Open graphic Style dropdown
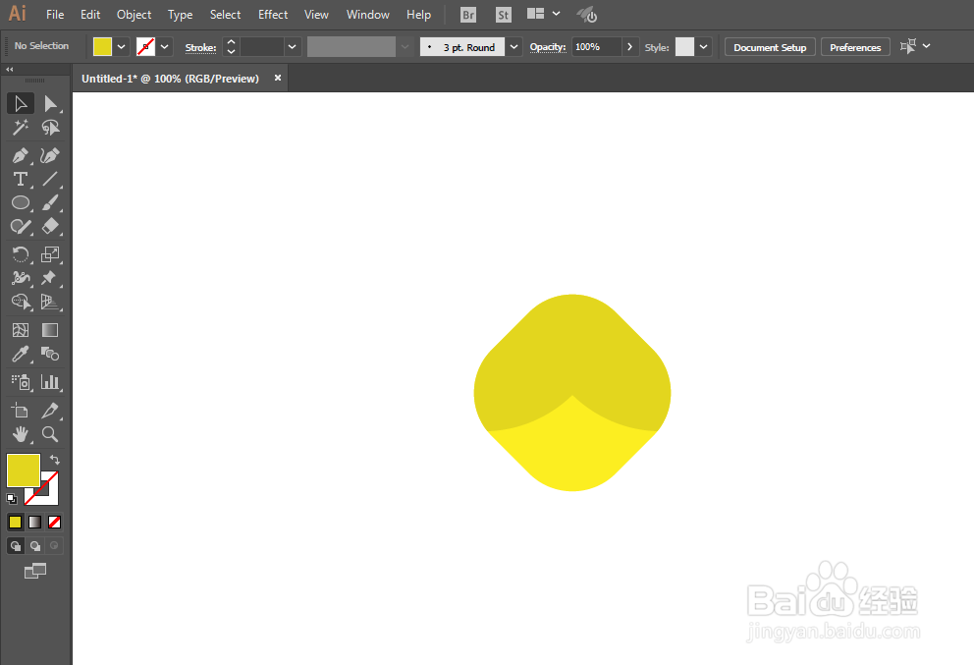Image resolution: width=974 pixels, height=665 pixels. coord(704,46)
